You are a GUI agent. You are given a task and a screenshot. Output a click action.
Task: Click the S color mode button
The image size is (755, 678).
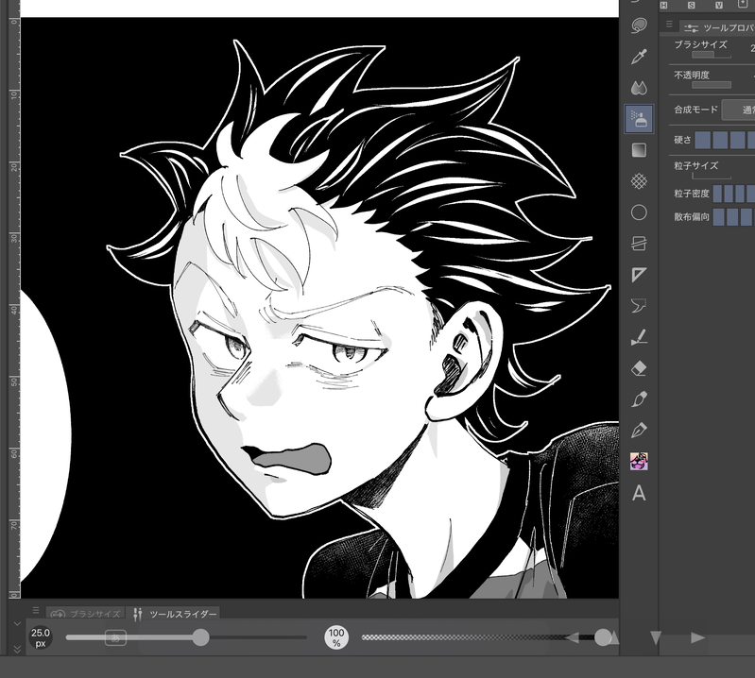(692, 5)
